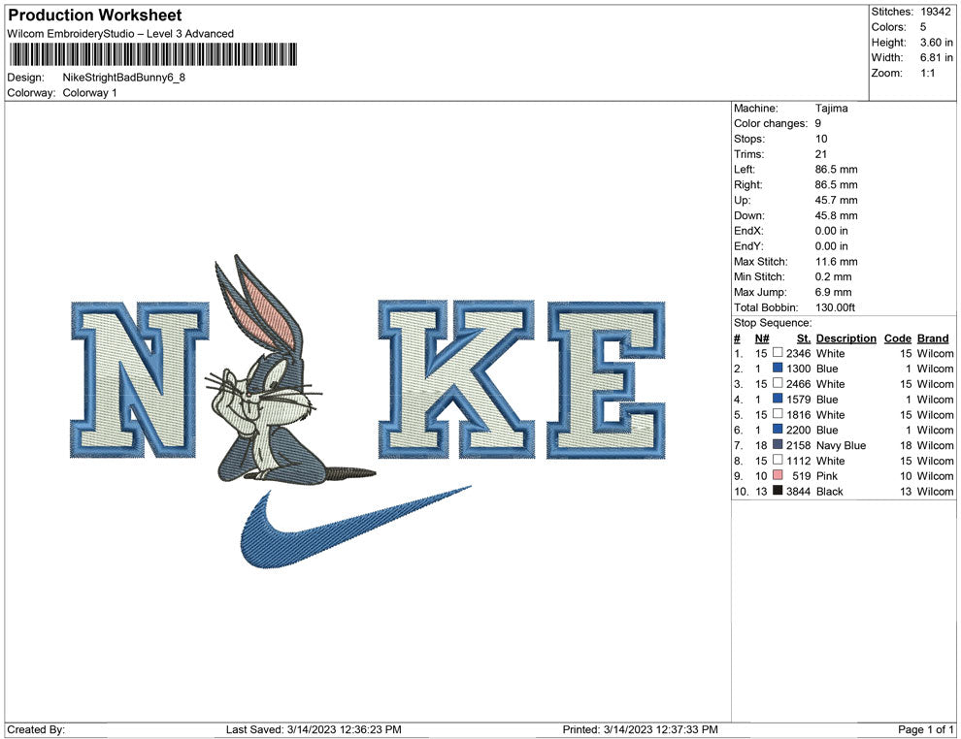The height and width of the screenshot is (739, 961).
Task: Click the Description column header
Action: pyautogui.click(x=845, y=338)
